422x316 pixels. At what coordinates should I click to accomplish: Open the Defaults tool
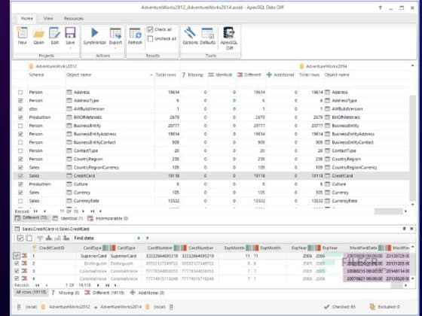207,36
